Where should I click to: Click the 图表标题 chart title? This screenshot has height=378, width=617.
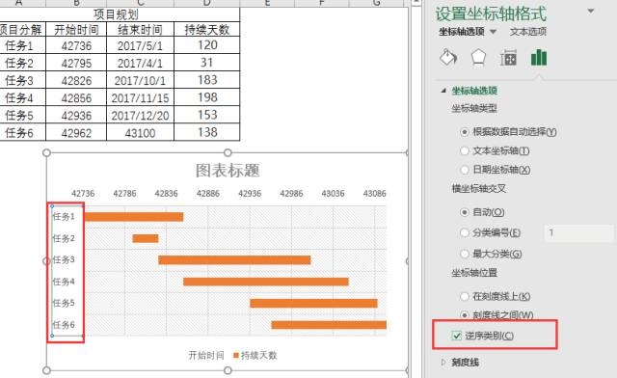tap(228, 170)
